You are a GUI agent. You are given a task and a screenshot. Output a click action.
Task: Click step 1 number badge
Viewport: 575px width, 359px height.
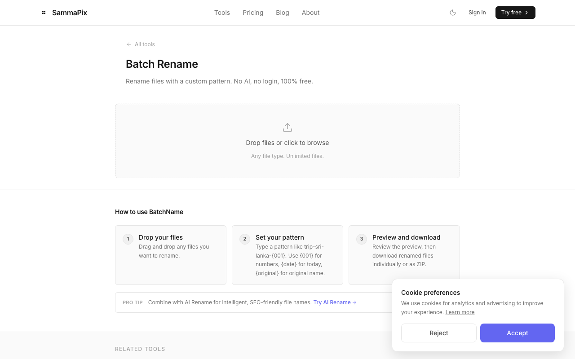(x=128, y=239)
